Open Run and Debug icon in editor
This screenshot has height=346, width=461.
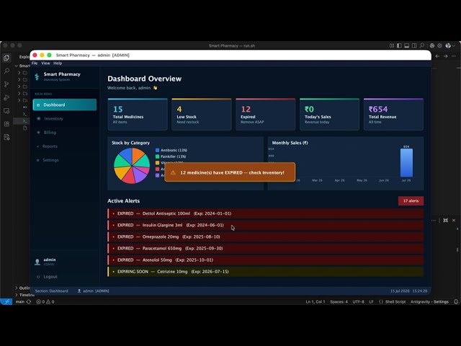click(6, 98)
